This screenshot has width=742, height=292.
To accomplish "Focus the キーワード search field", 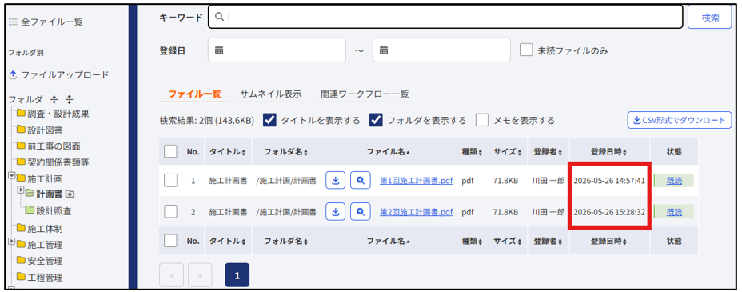I will [445, 17].
